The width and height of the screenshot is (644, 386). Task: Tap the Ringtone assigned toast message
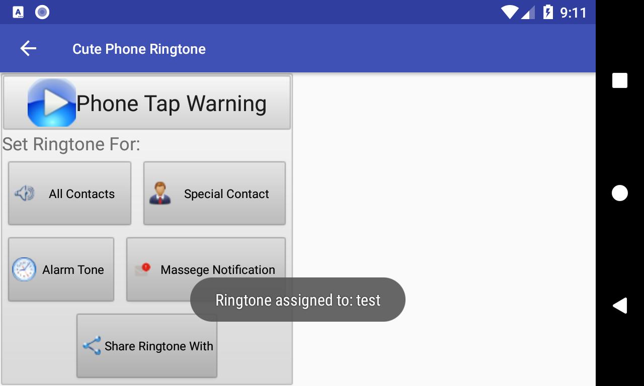(x=298, y=300)
